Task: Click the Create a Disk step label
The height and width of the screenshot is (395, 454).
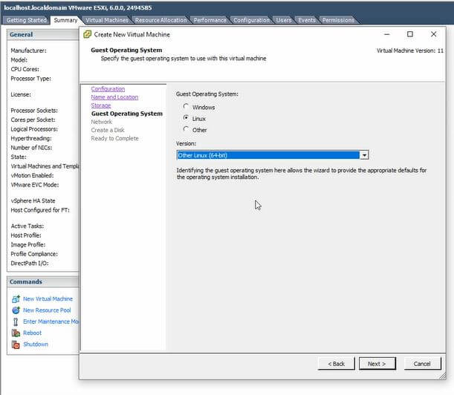Action: [108, 130]
